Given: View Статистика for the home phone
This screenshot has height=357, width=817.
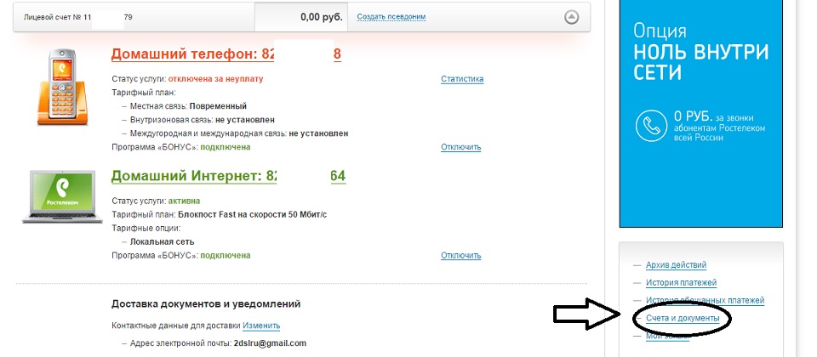Looking at the screenshot, I should 461,79.
